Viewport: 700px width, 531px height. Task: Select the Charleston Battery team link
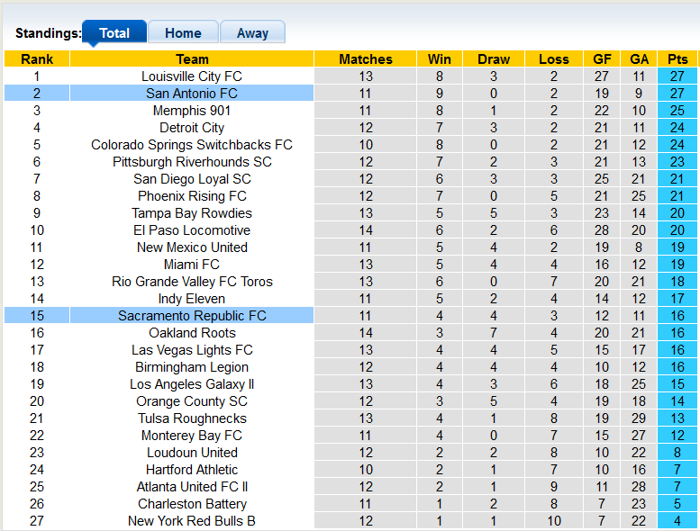192,504
